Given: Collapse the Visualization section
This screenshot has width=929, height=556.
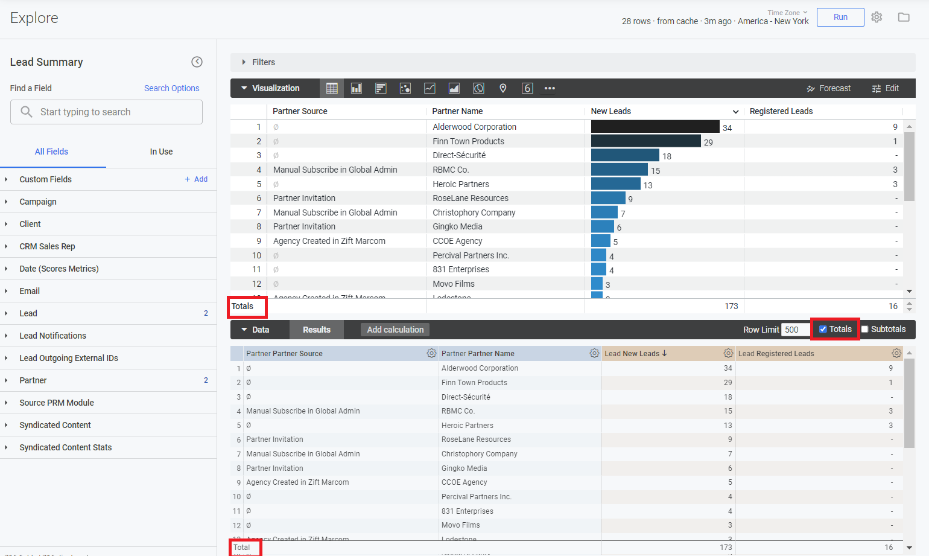Looking at the screenshot, I should click(270, 88).
